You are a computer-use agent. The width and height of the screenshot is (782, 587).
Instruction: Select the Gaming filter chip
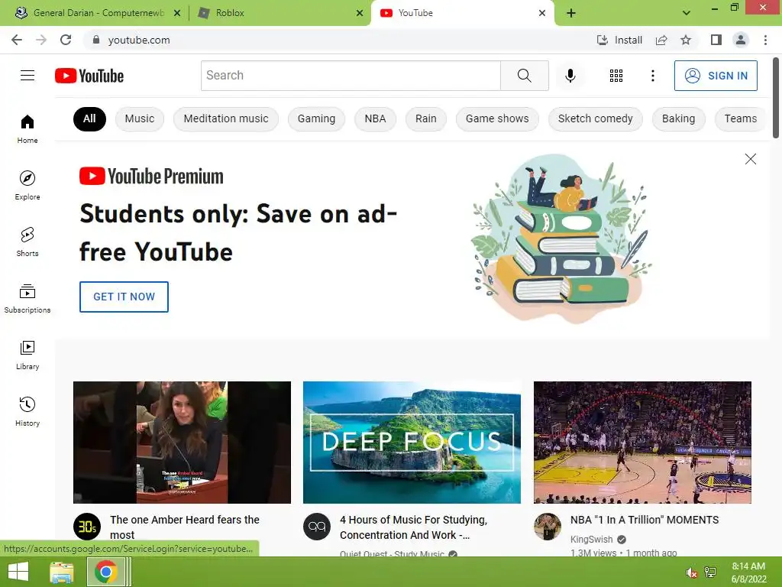click(316, 118)
